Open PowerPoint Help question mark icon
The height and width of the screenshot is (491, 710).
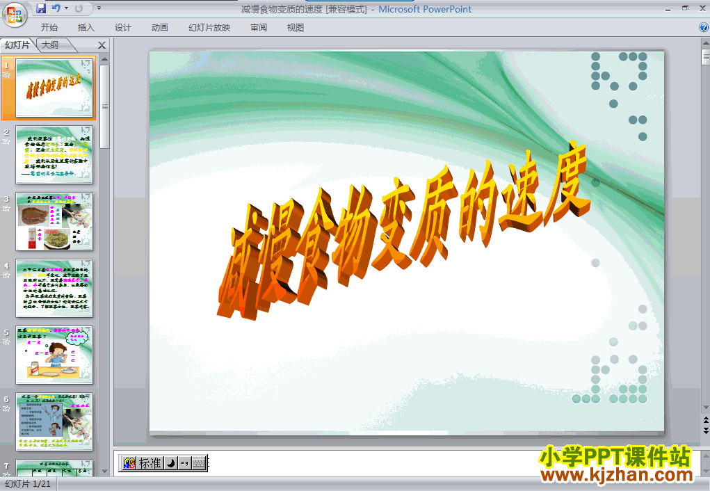[704, 27]
